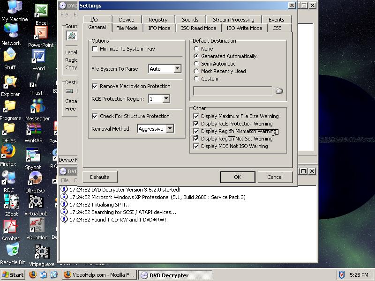Browse for custom destination folder icon
Viewport: 375px width, 281px height.
coord(279,91)
